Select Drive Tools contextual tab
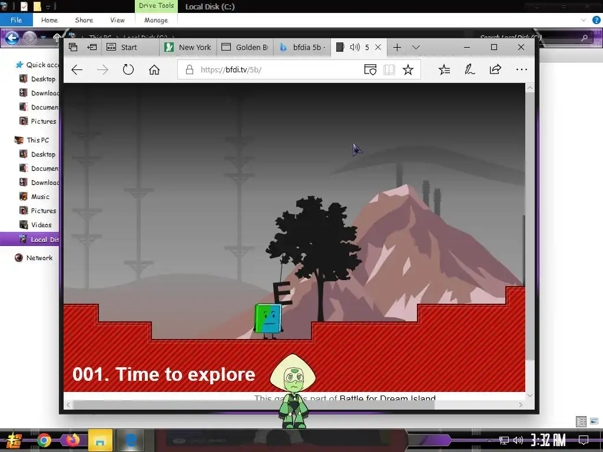Image resolution: width=603 pixels, height=452 pixels. click(156, 6)
